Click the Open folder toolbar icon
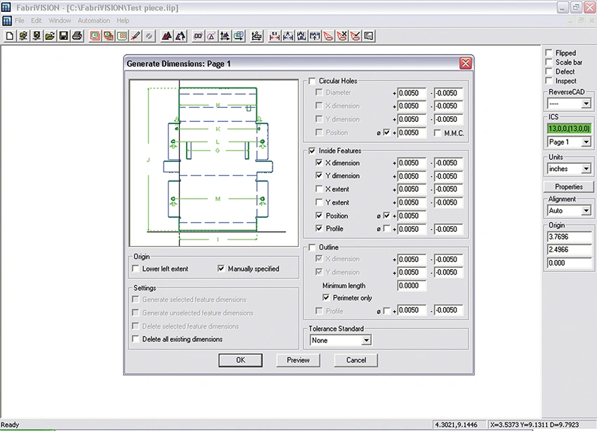Viewport: 597px width, 431px height. tap(50, 36)
